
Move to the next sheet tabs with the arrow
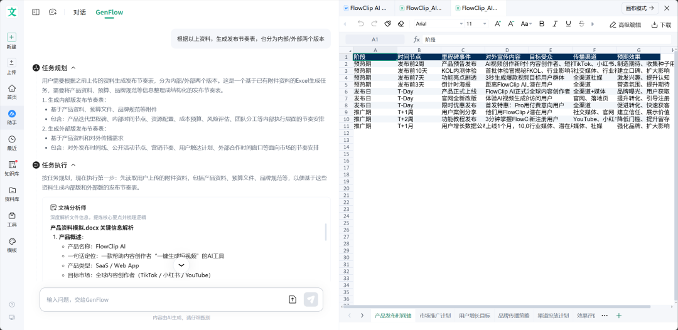coord(362,316)
